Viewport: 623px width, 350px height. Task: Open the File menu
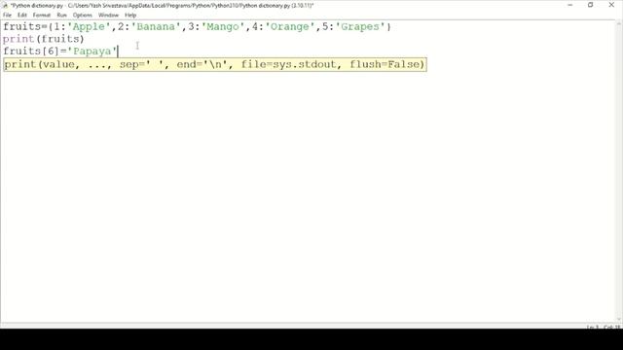pyautogui.click(x=7, y=16)
